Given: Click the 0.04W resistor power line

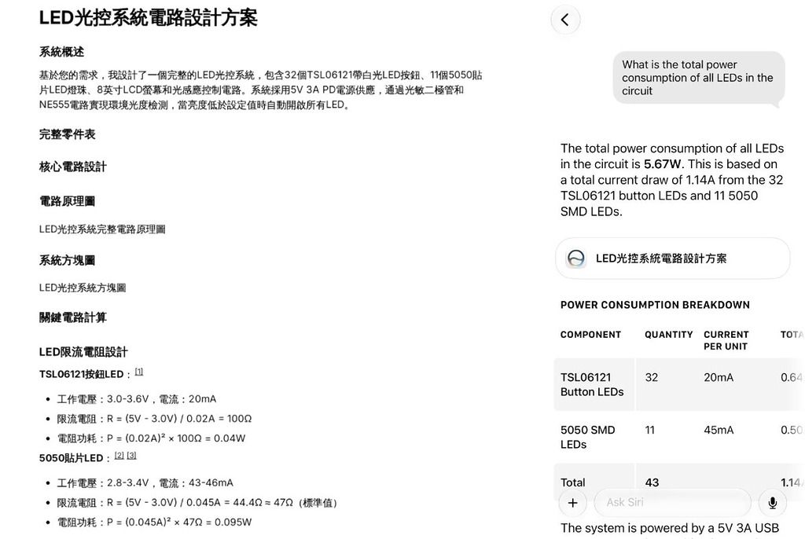Looking at the screenshot, I should (152, 438).
